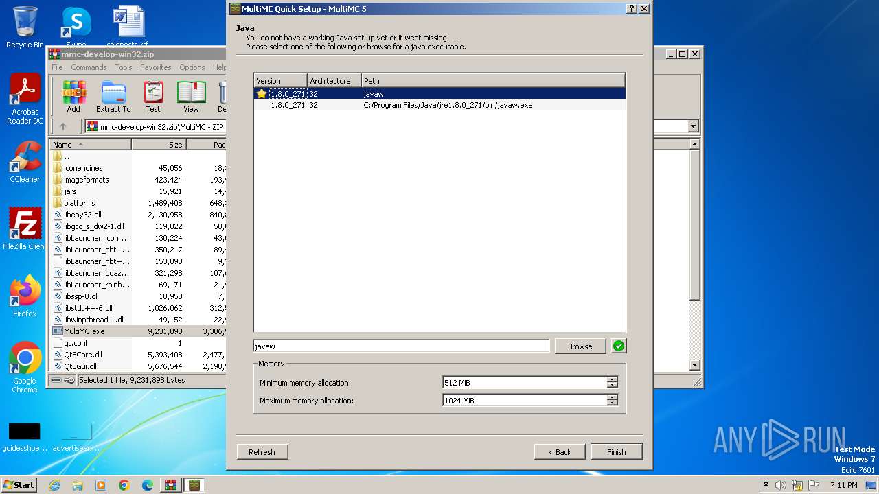Viewport: 879px width, 494px height.
Task: Increase minimum memory allocation with up arrow
Action: point(613,380)
